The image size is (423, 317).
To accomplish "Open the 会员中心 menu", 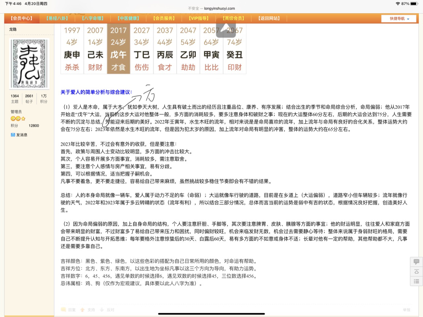I will point(21,19).
